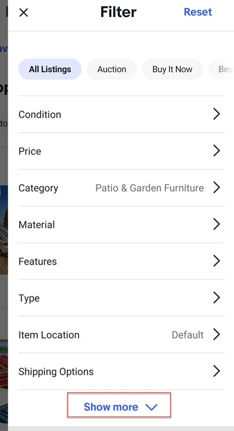
Task: Open the Shipping Options chevron arrow
Action: point(217,371)
